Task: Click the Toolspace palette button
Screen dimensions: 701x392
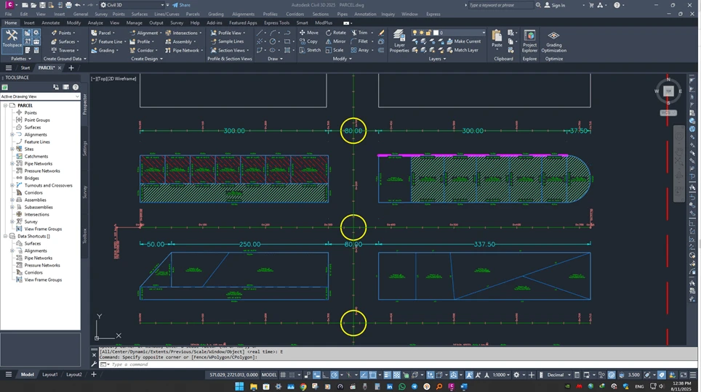Action: pos(11,38)
